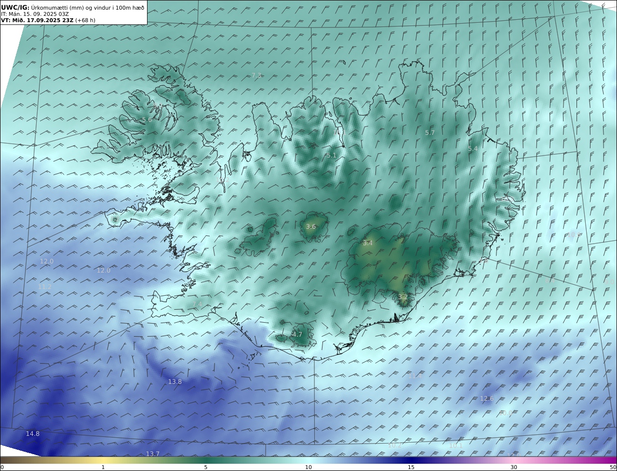Click the colorbar tick label 50
The height and width of the screenshot is (471, 617).
pyautogui.click(x=613, y=467)
